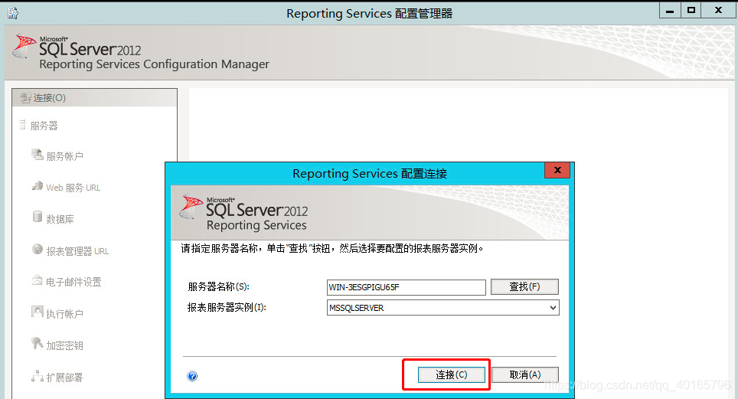Click the Web 服务 URL icon
Image resolution: width=738 pixels, height=399 pixels.
38,186
